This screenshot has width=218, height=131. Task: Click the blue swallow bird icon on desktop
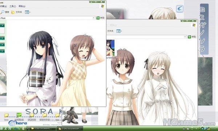[x=179, y=9]
